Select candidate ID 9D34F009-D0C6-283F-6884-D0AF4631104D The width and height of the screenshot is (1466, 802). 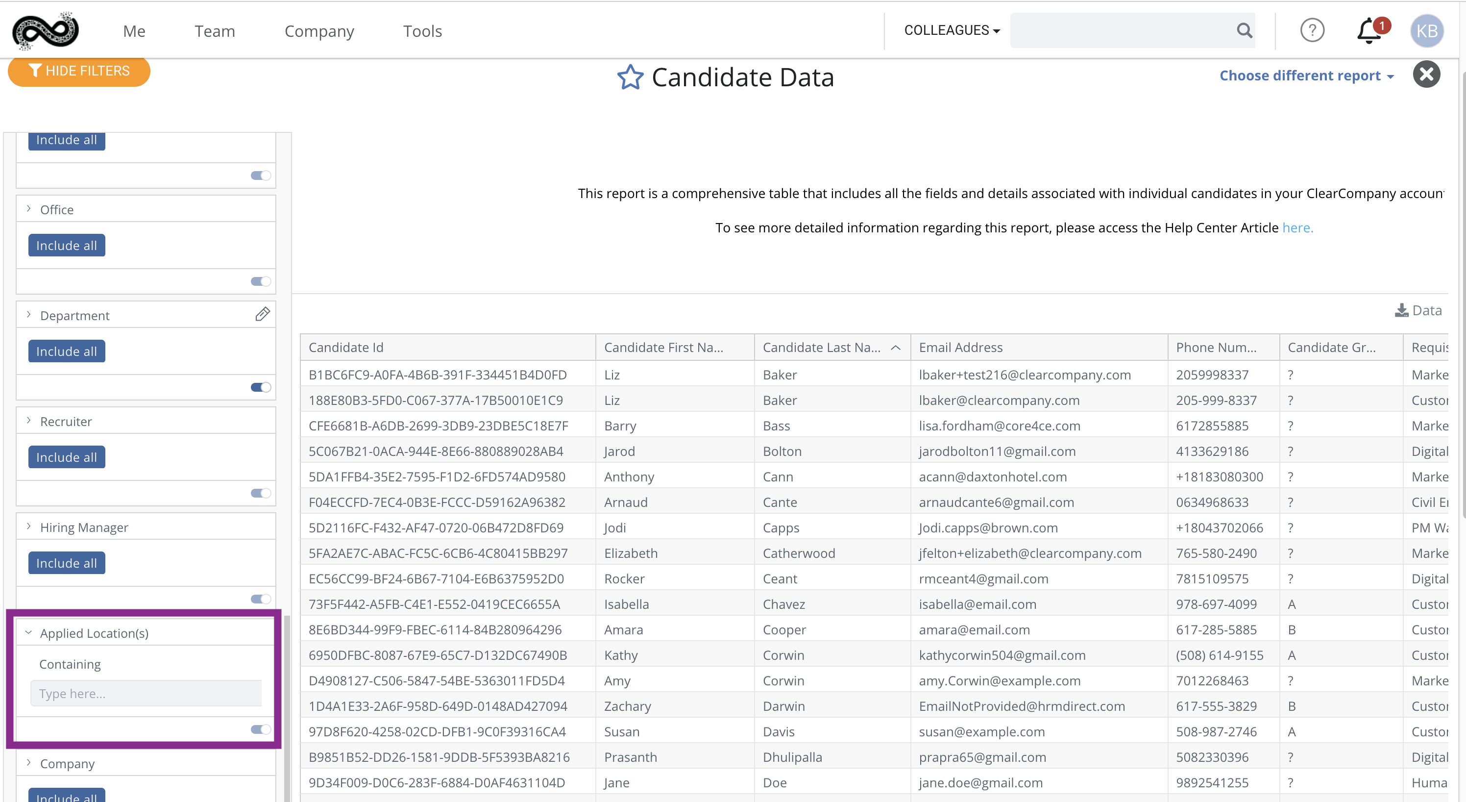tap(447, 783)
